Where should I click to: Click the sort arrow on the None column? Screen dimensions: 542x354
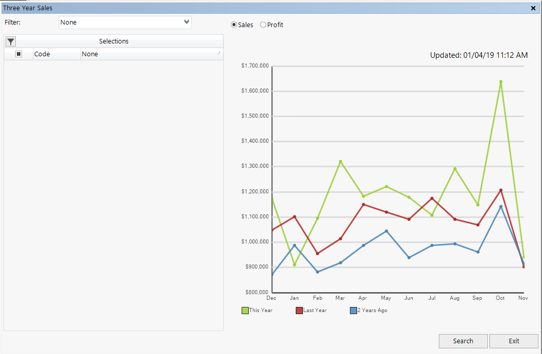tap(219, 54)
